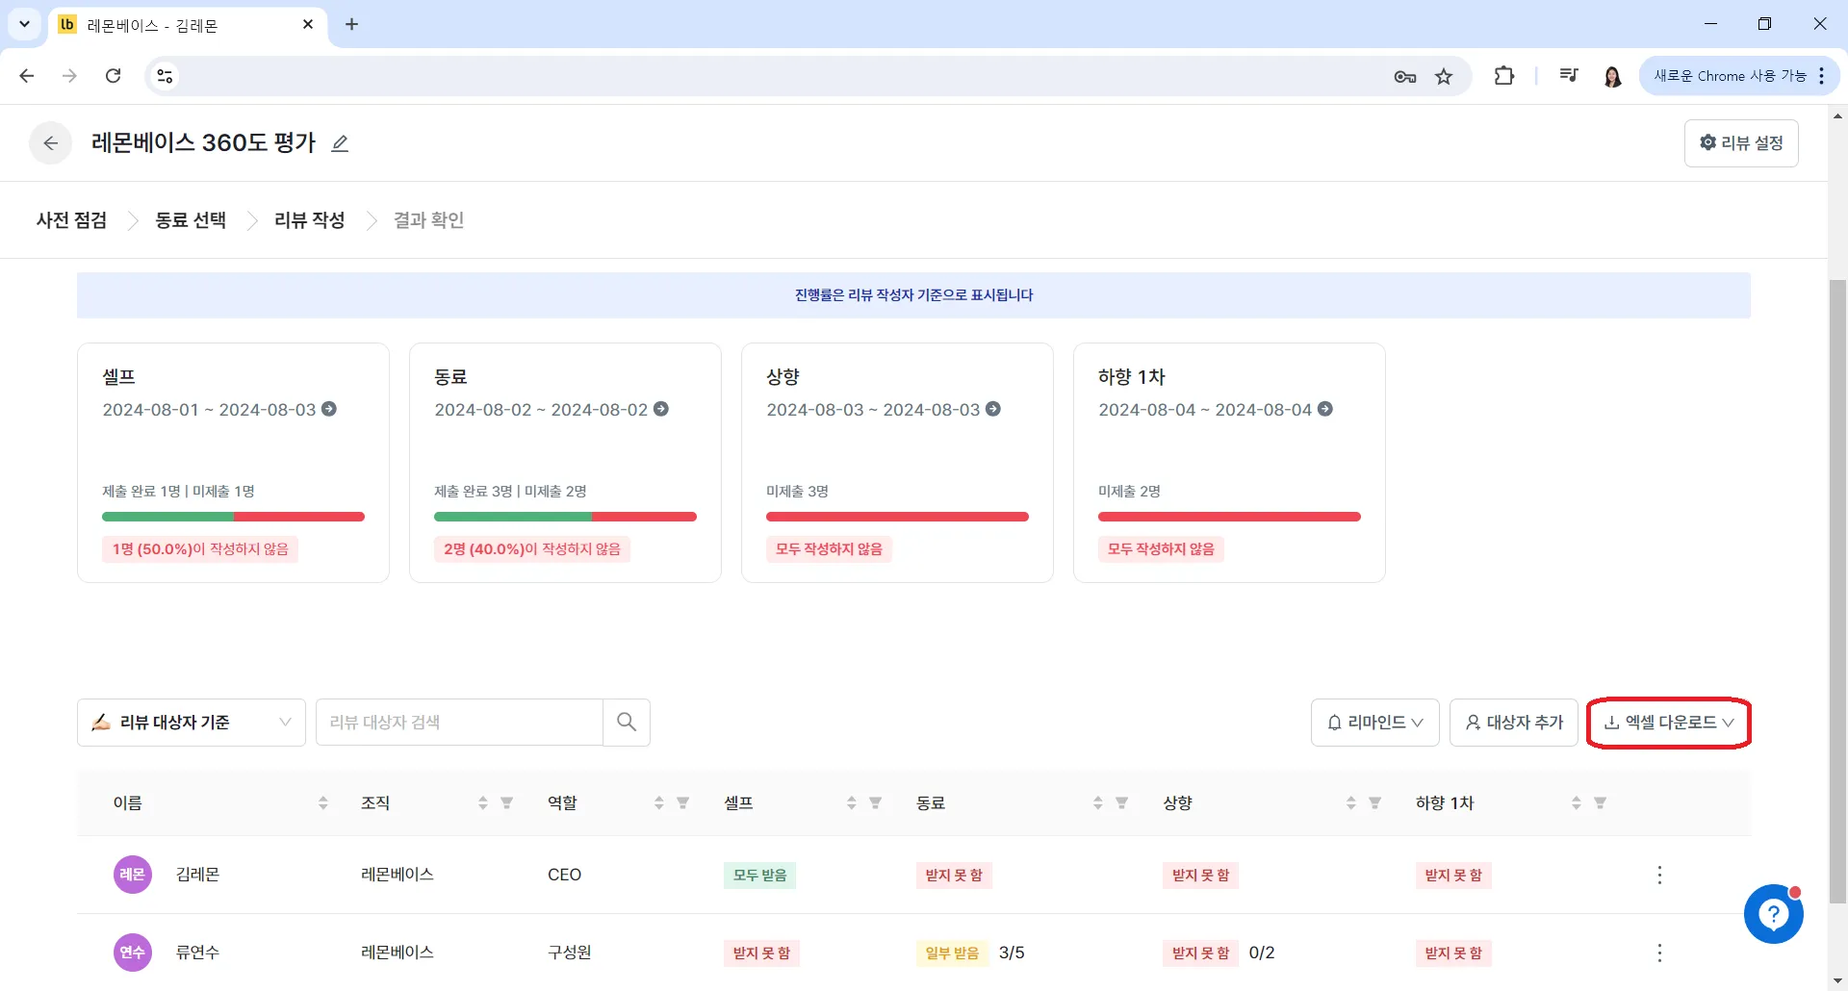The image size is (1848, 991).
Task: Open the 셀프 column filter
Action: tap(876, 803)
